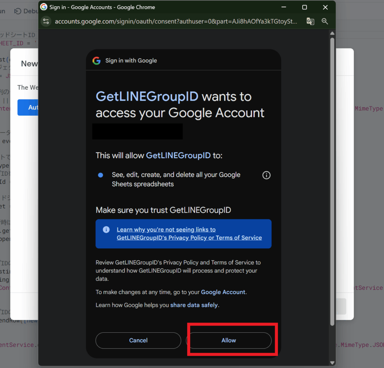
Task: Click the Google G logo beside Sign in with Google
Action: pos(96,60)
